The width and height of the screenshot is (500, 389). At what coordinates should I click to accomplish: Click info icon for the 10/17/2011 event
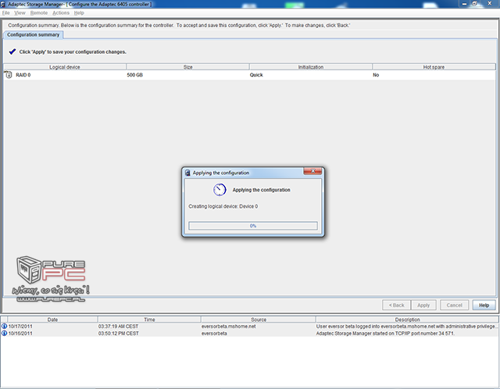point(4,327)
